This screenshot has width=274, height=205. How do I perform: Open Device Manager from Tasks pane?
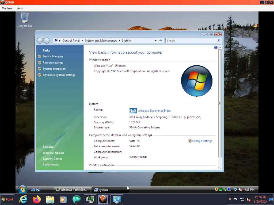[53, 56]
